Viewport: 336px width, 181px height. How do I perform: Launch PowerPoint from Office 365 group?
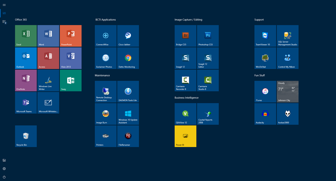[x=71, y=36]
